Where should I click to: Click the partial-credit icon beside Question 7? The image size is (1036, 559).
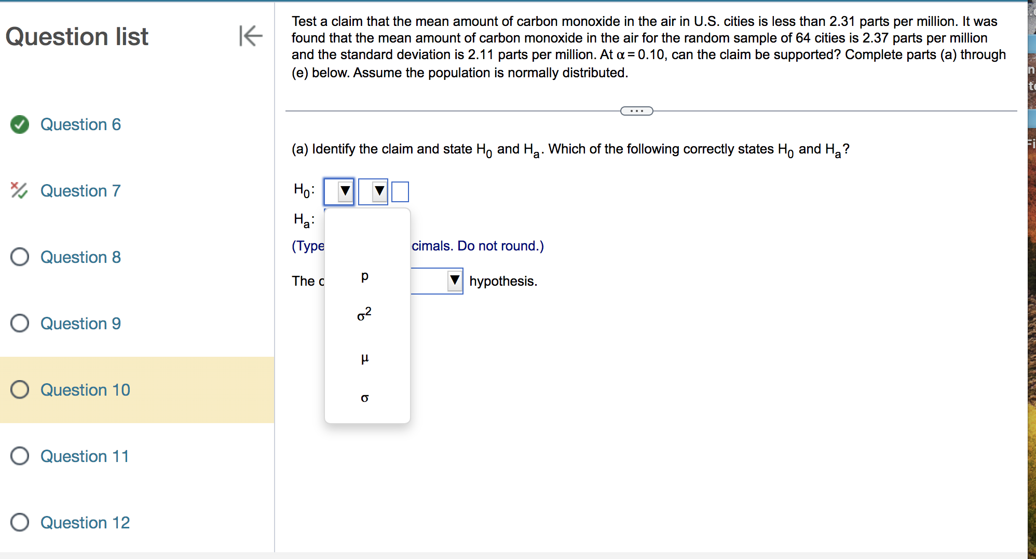18,190
